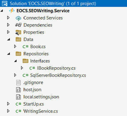Collapse the Repositories folder
The width and height of the screenshot is (127, 116).
pyautogui.click(x=9, y=54)
